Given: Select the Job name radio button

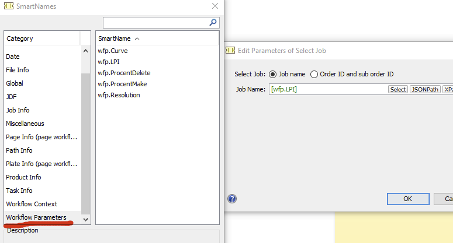Looking at the screenshot, I should (273, 74).
